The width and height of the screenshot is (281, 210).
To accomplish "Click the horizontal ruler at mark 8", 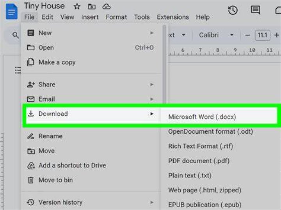I will (217, 51).
